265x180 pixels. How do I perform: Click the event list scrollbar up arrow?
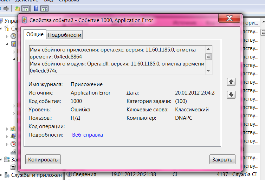[263, 22]
